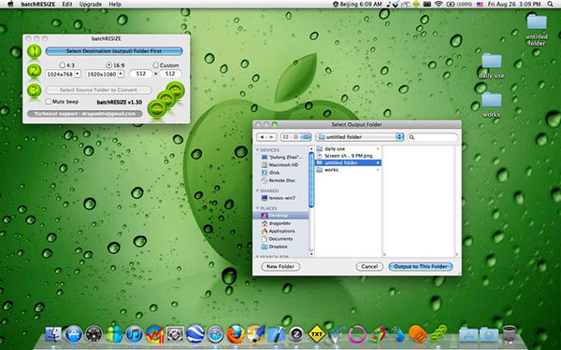Click Select Source Folder to Convert button
The image size is (561, 350).
coord(98,90)
